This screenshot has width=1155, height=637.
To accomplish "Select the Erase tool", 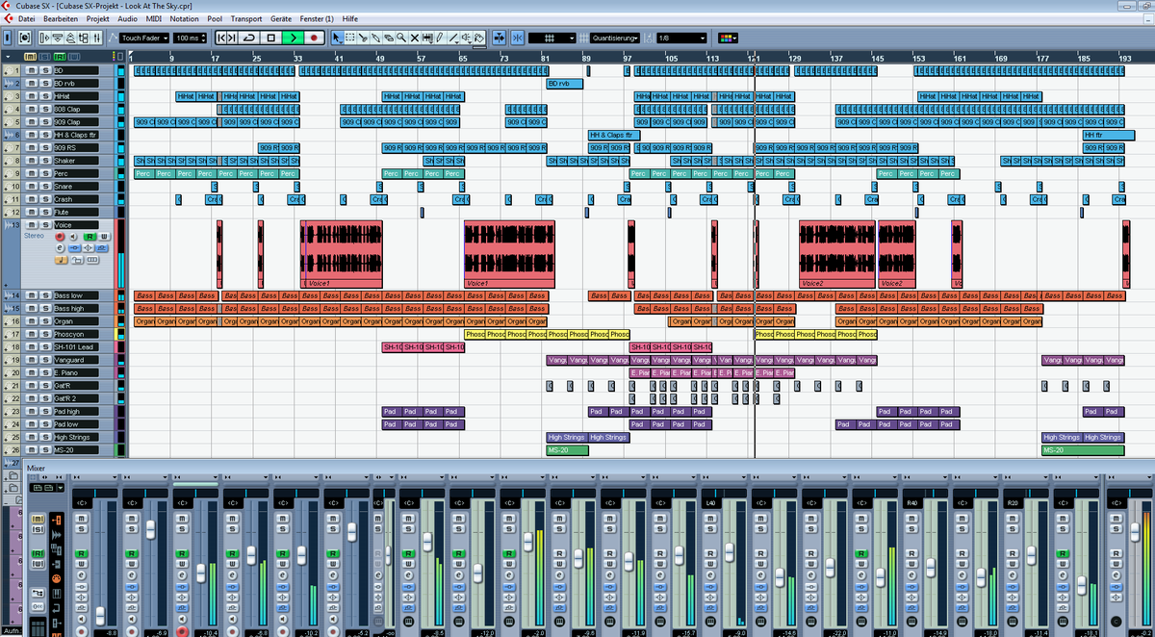I will coord(388,38).
